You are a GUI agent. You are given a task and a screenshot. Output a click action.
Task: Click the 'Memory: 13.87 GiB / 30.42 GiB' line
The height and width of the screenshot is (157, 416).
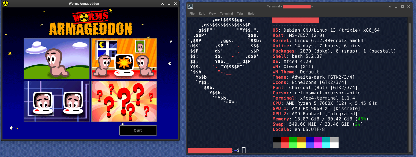[320, 119]
